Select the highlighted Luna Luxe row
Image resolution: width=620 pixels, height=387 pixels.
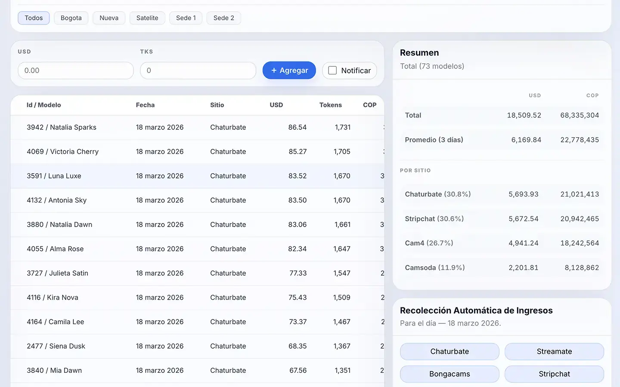172,176
